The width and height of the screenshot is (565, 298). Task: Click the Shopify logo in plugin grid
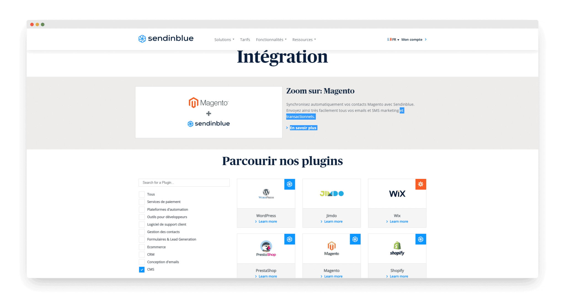point(397,248)
